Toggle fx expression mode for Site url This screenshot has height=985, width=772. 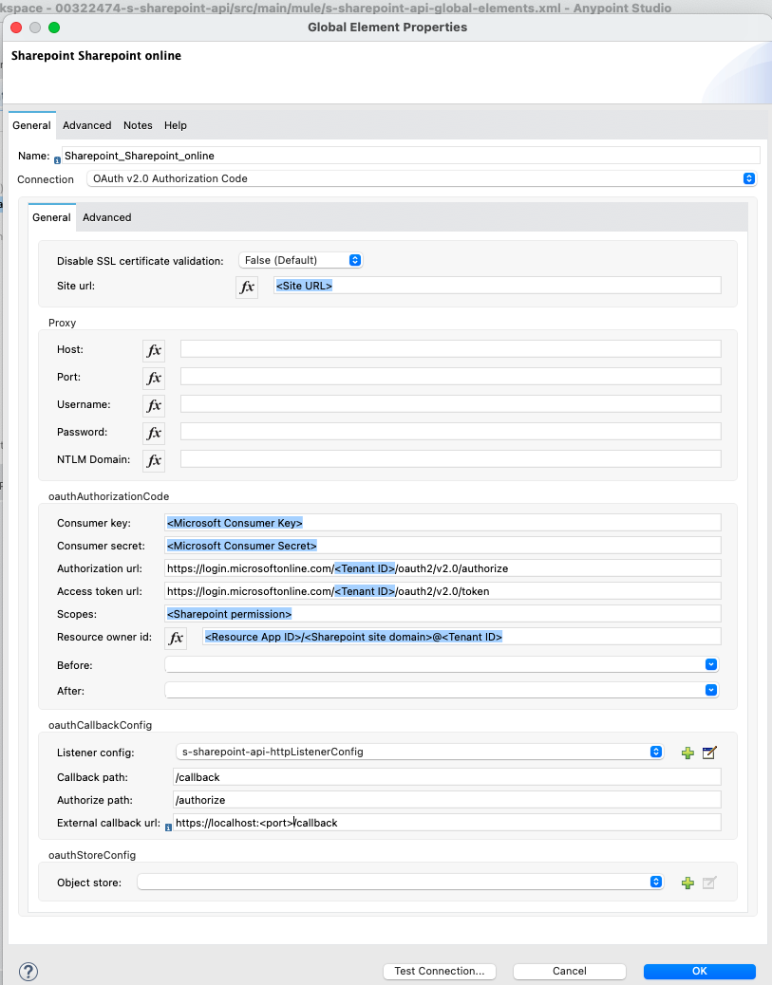tap(247, 287)
